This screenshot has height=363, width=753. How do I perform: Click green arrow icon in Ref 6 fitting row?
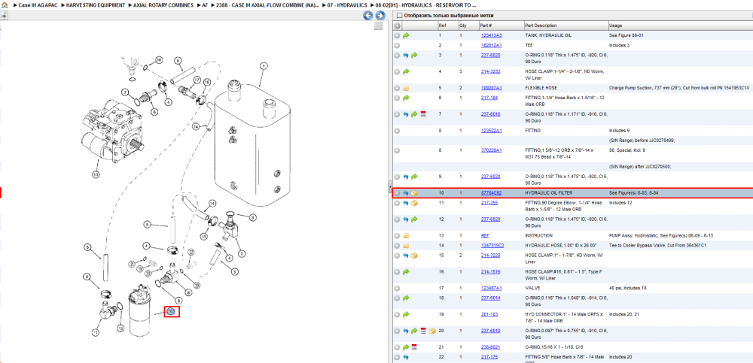[407, 98]
